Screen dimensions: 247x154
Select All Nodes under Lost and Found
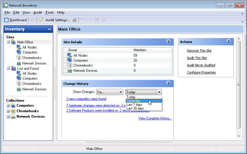(29, 74)
